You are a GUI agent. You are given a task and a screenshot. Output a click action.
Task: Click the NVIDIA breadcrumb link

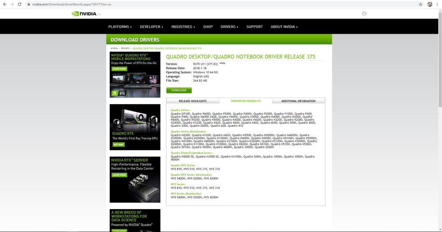(x=114, y=49)
